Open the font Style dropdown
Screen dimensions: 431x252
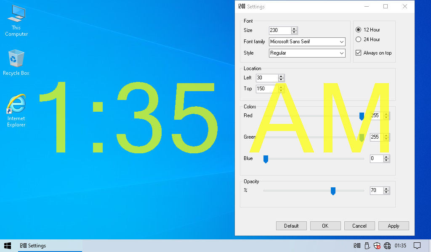341,53
